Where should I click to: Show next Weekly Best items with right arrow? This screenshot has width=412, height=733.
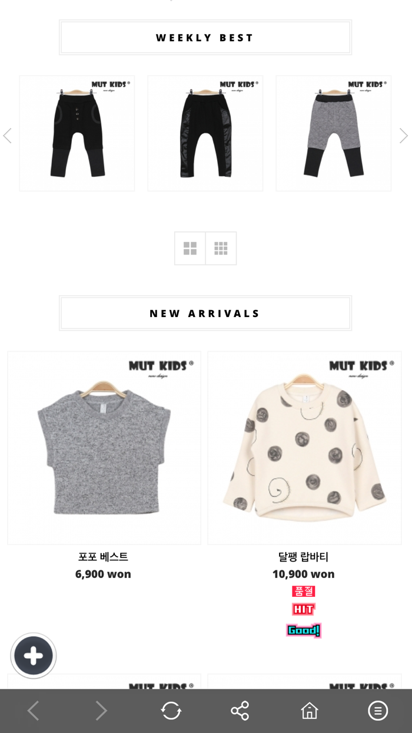404,136
